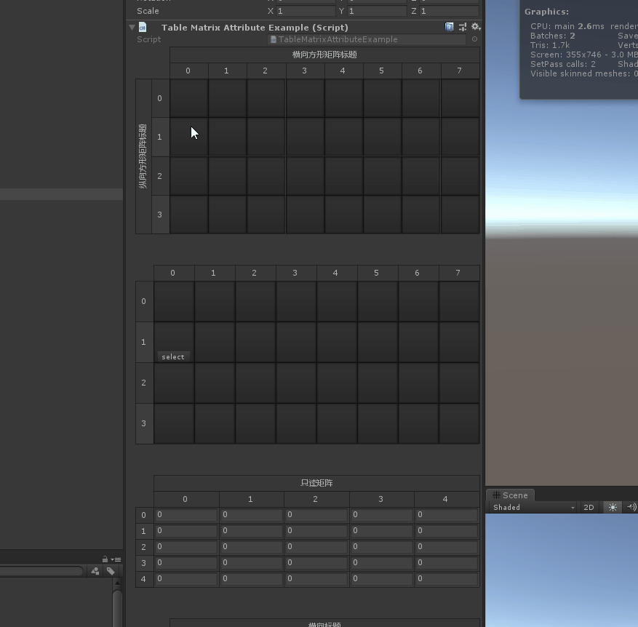Mute Scene view audio with the speaker icon
638x627 pixels.
pyautogui.click(x=632, y=507)
